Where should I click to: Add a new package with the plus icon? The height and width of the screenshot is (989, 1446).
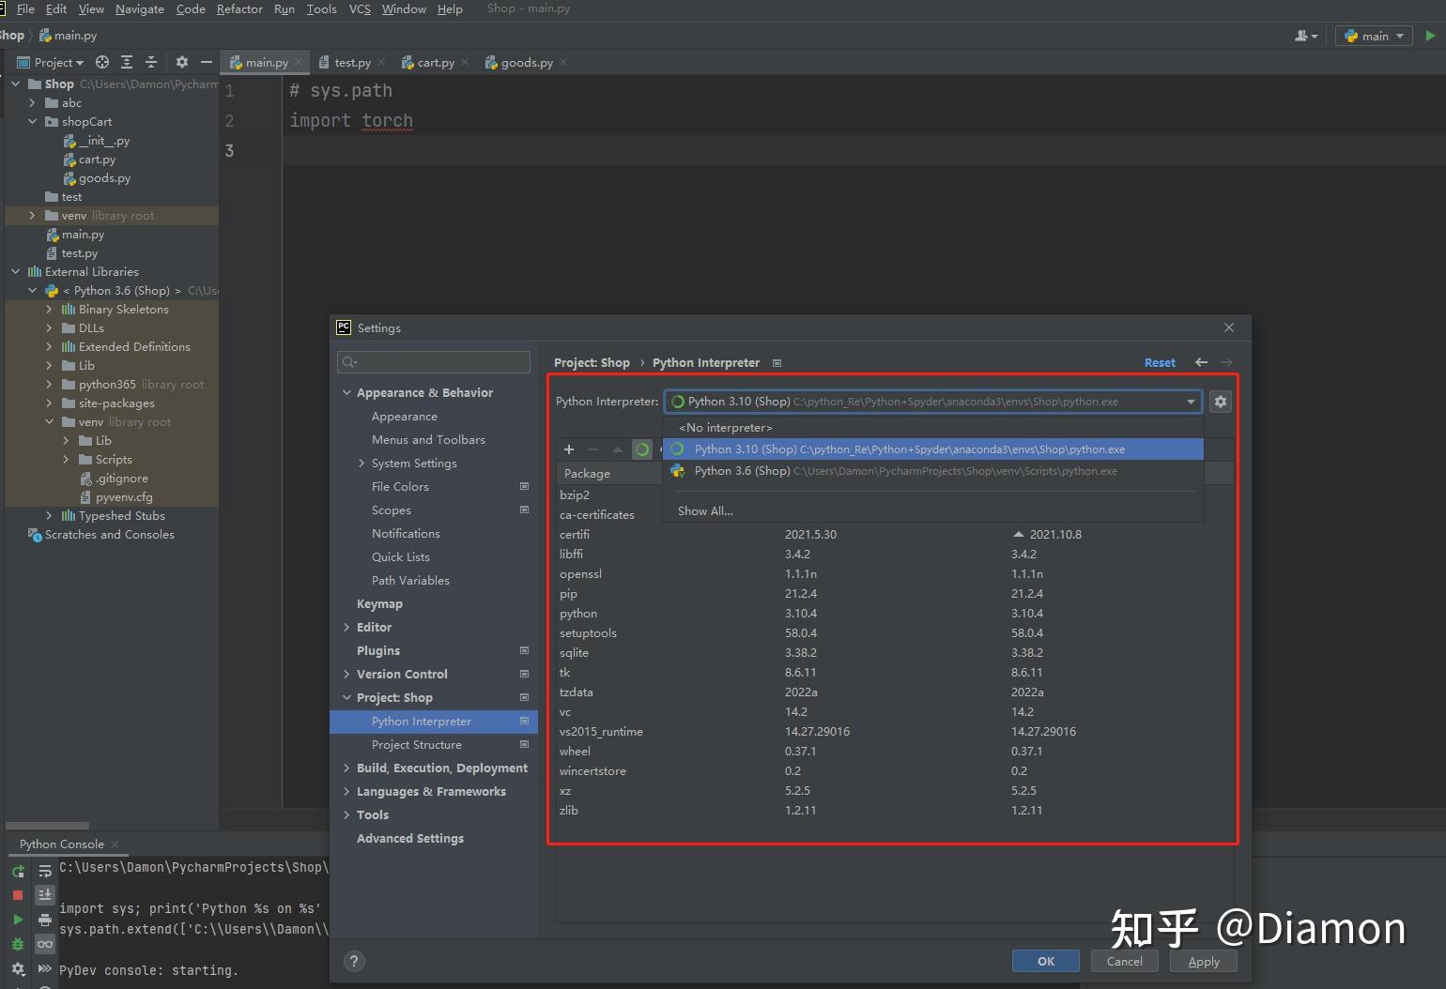pos(569,449)
